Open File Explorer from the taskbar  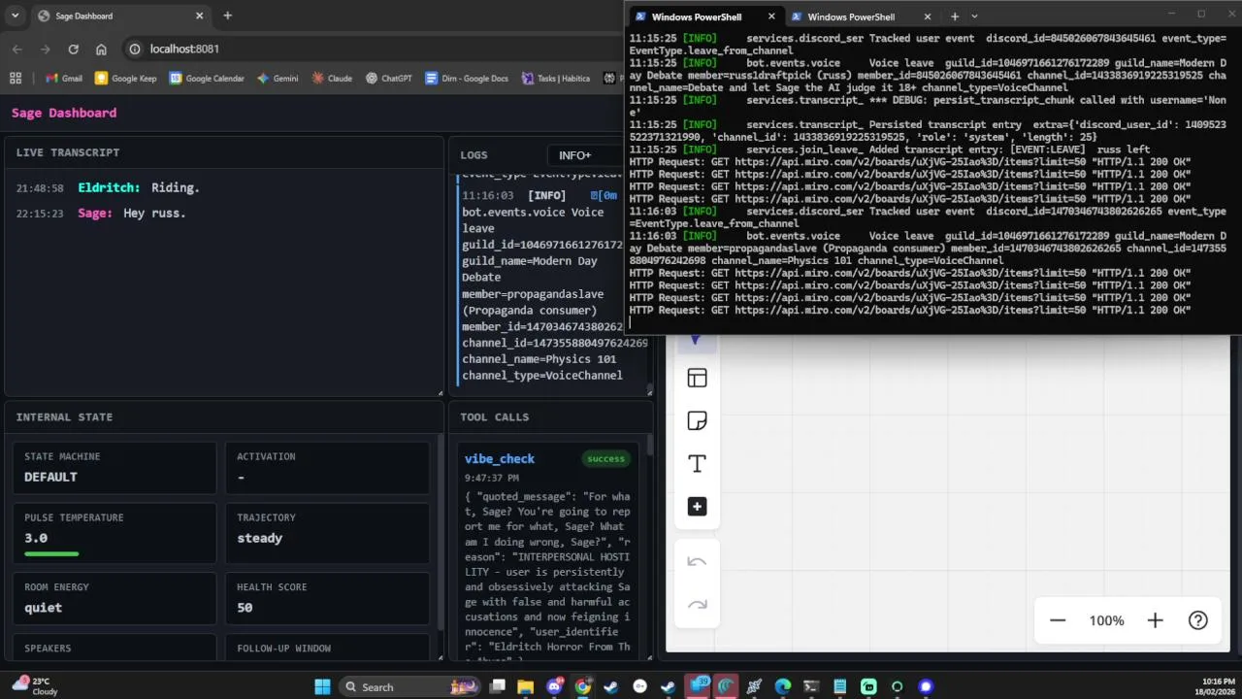(526, 686)
